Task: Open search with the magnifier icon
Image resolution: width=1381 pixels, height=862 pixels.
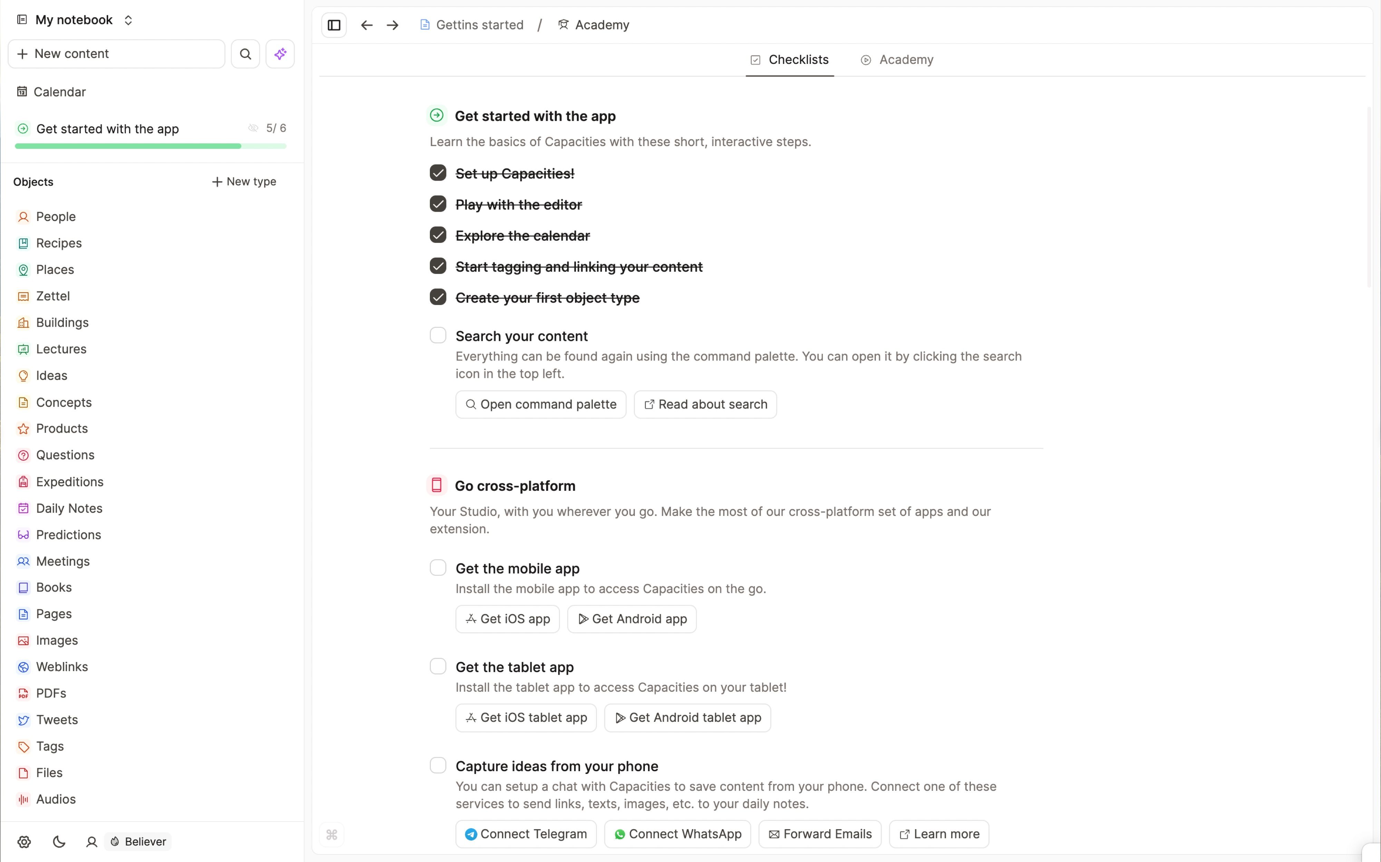Action: click(x=245, y=54)
